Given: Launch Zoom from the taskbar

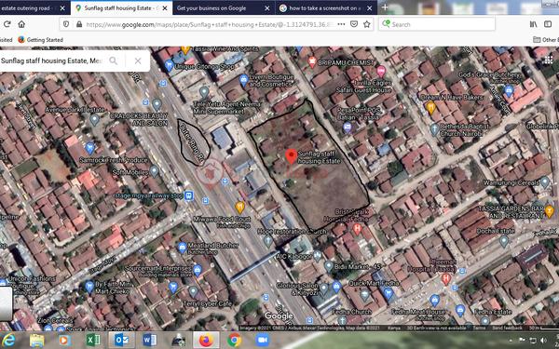Looking at the screenshot, I should click(263, 340).
